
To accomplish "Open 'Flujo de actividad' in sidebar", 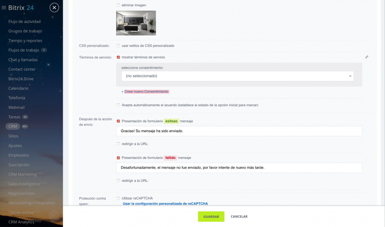I will pos(24,22).
